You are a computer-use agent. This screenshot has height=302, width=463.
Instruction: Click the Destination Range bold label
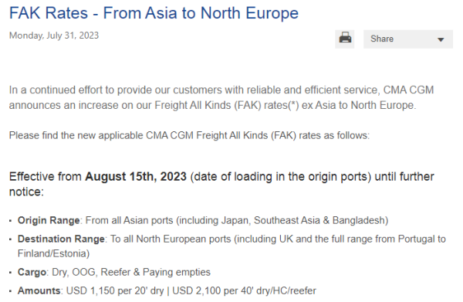(61, 239)
